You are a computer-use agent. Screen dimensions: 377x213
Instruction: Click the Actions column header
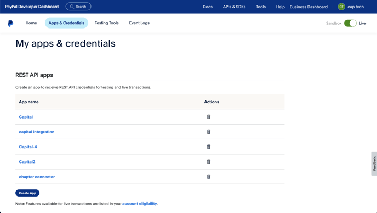[x=212, y=102]
